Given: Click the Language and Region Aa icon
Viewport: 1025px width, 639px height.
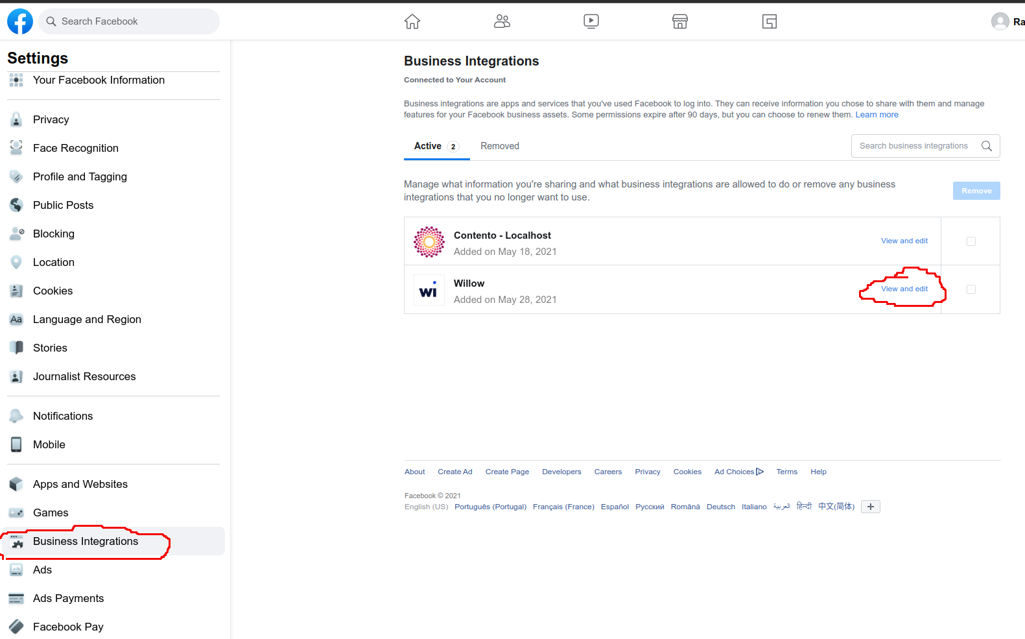Looking at the screenshot, I should [x=16, y=319].
